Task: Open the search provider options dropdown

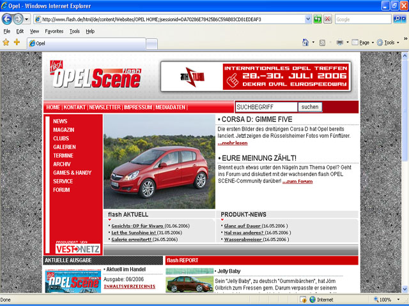Action: point(404,19)
